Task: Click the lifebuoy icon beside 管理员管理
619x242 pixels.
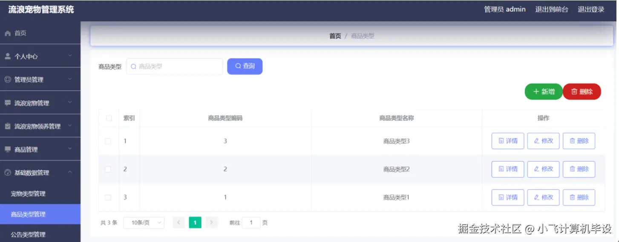Action: point(8,80)
